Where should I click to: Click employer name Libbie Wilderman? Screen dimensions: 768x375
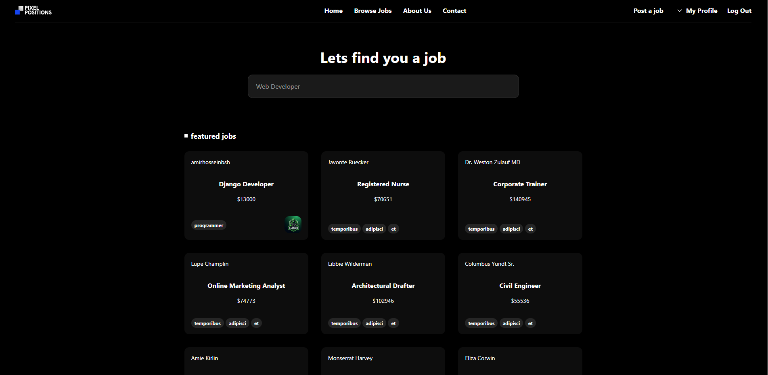(349, 264)
